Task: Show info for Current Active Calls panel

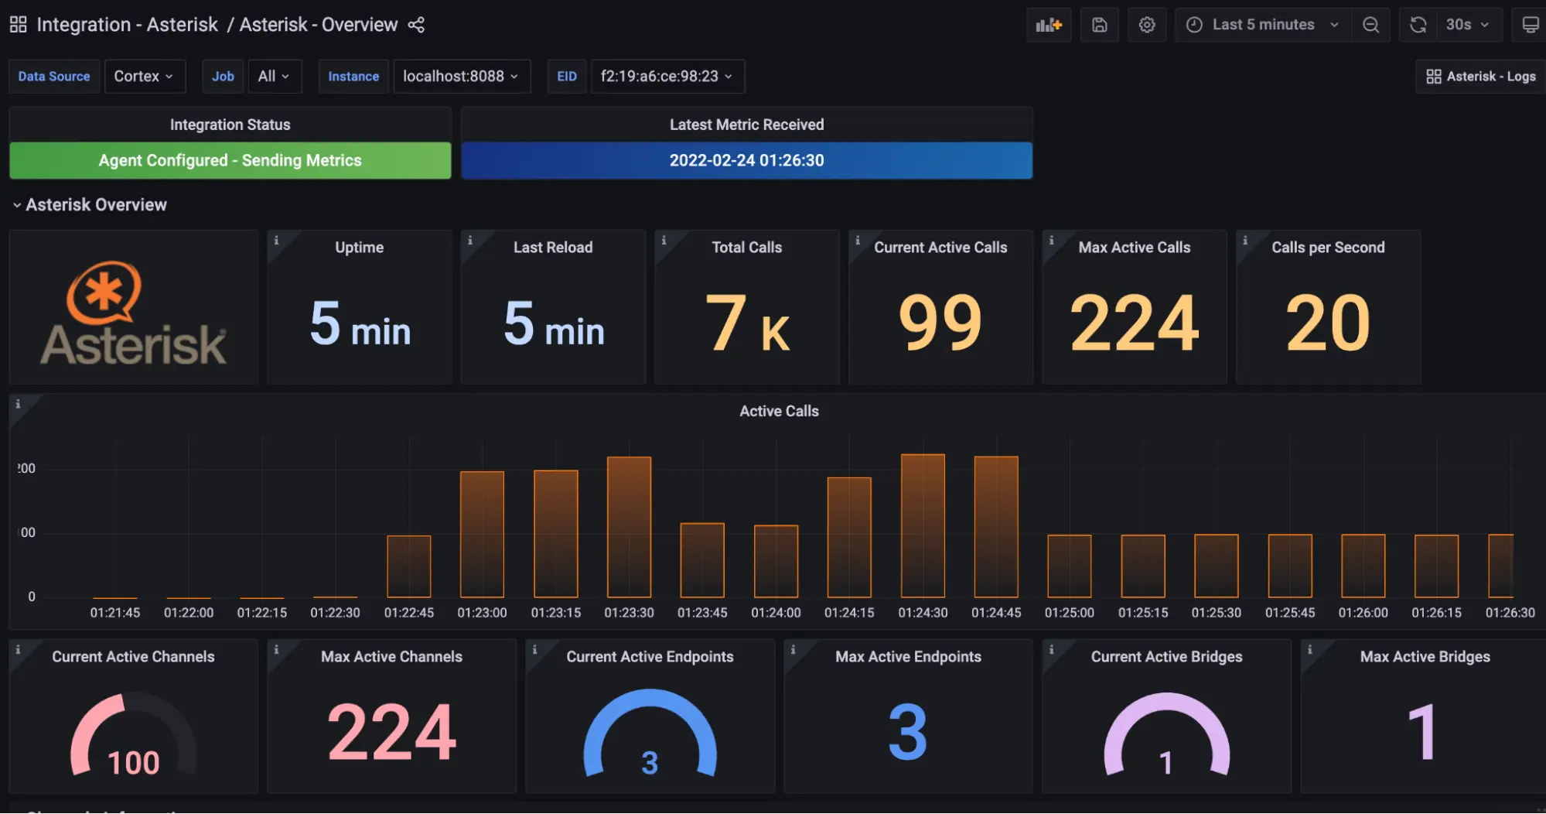Action: click(857, 240)
